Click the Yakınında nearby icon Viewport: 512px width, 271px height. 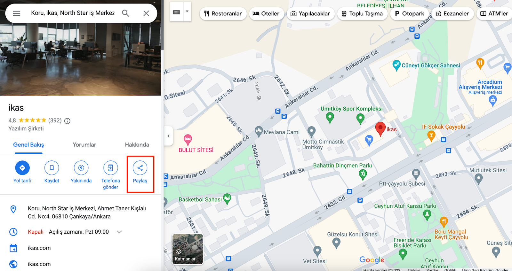tap(81, 168)
